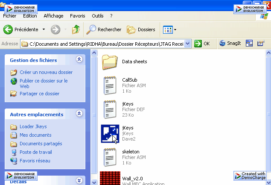The height and width of the screenshot is (185, 271).
Task: Expand the address bar dropdown list
Action: click(187, 44)
